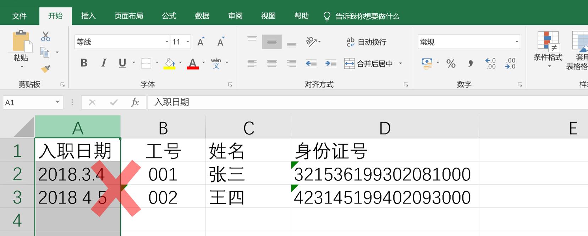This screenshot has width=588, height=236.
Task: Increase decimal places
Action: tap(490, 63)
